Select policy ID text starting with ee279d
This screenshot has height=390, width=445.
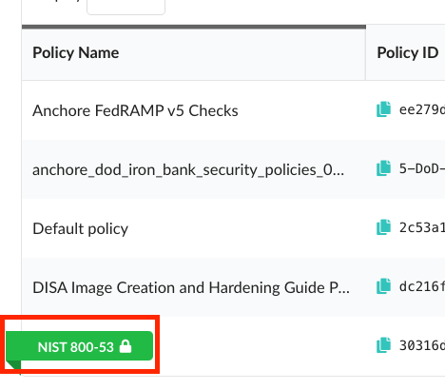pos(422,109)
